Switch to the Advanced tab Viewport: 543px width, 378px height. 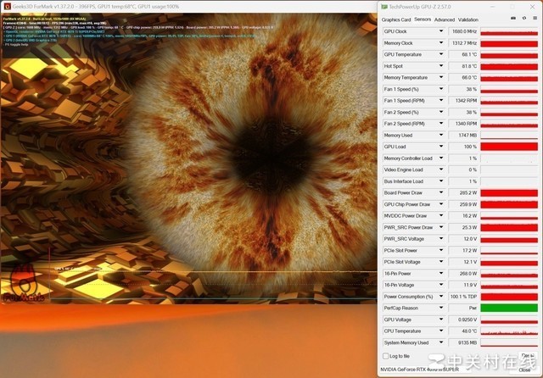coord(445,19)
